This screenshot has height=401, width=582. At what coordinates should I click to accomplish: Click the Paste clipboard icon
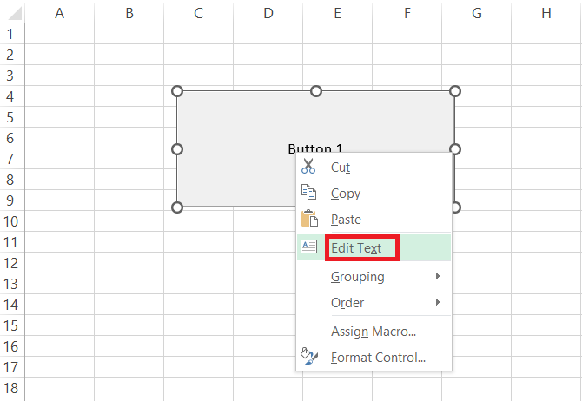(308, 220)
